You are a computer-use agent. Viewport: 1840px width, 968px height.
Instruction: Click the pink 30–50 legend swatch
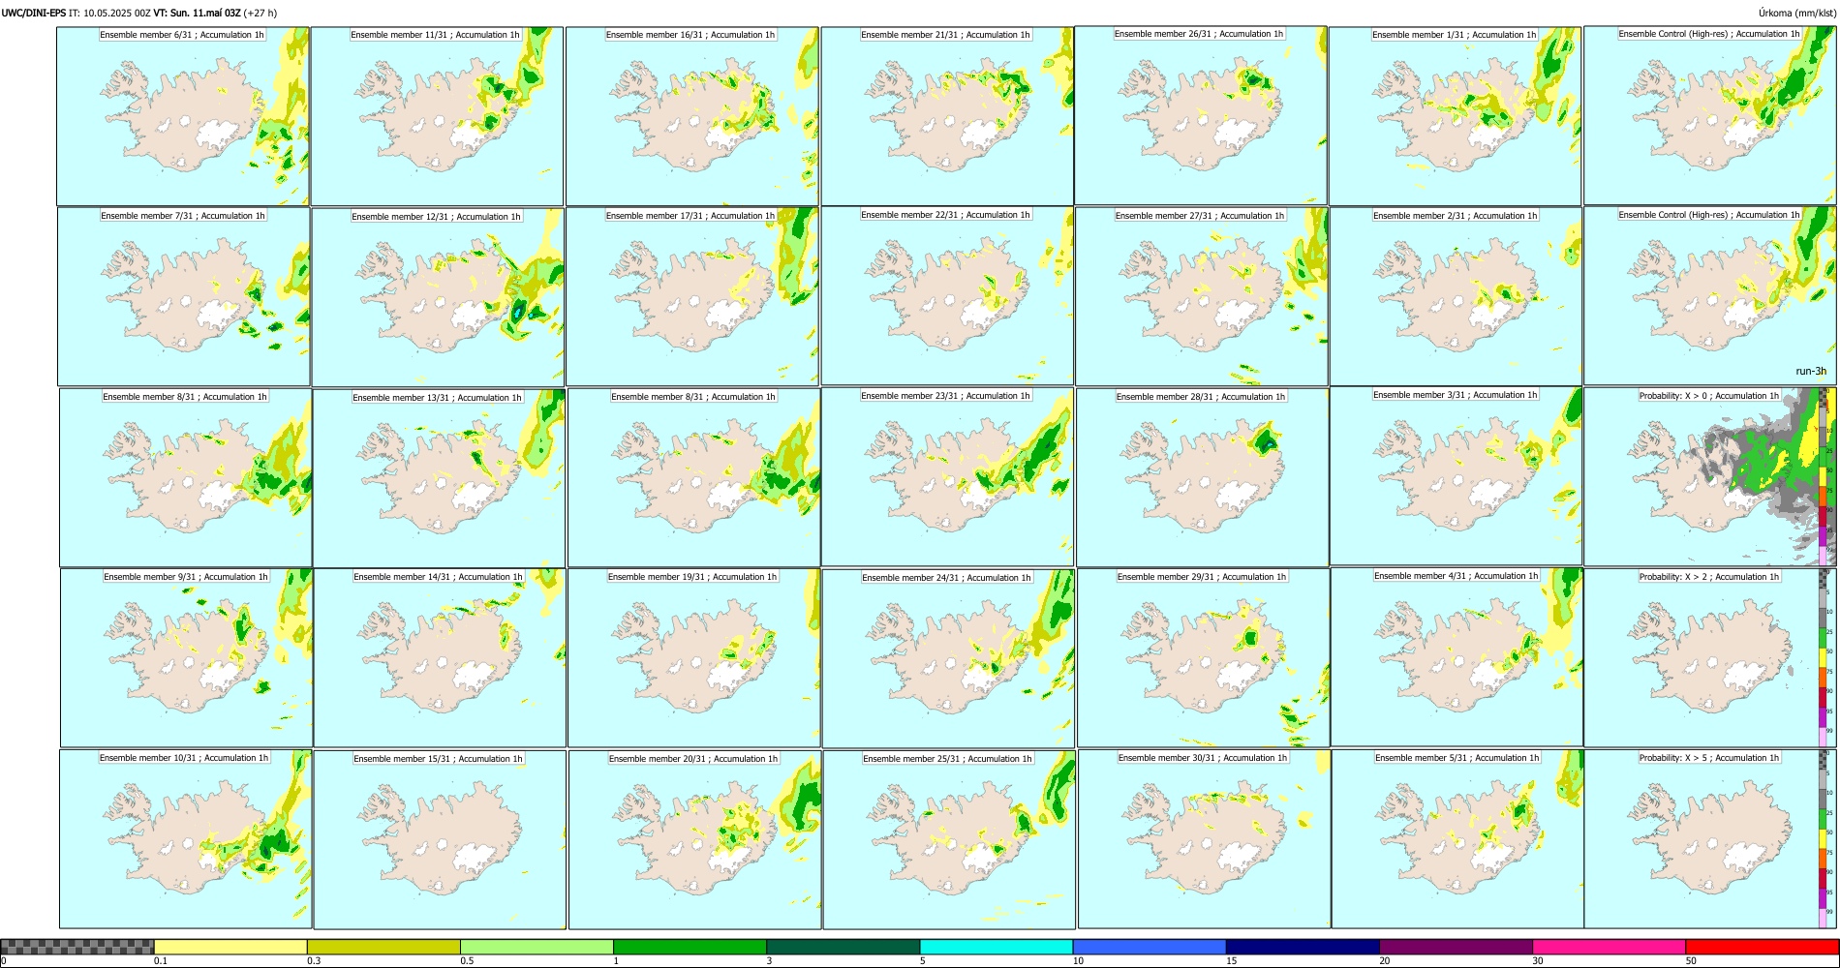point(1609,947)
